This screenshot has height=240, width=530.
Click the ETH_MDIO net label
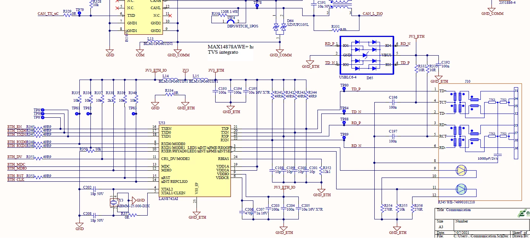point(17,168)
